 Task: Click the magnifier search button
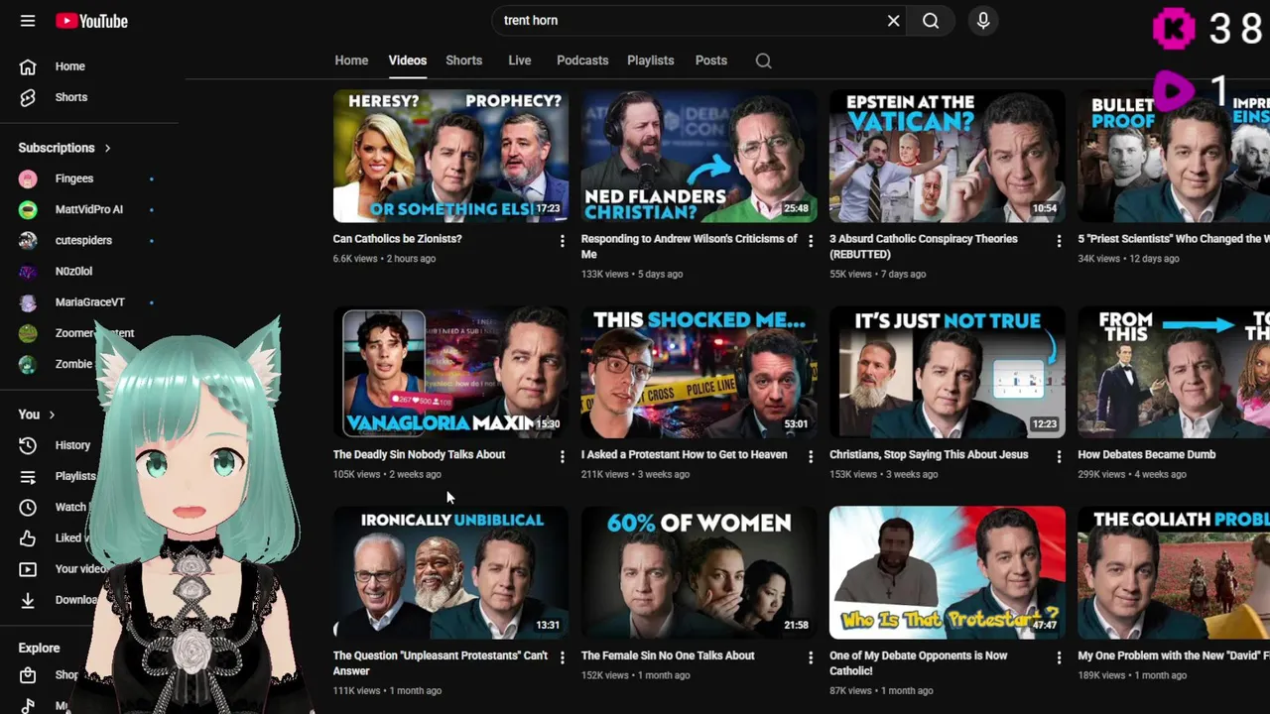(931, 21)
